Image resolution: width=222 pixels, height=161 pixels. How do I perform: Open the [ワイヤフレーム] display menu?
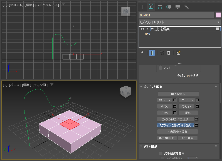click(47, 5)
